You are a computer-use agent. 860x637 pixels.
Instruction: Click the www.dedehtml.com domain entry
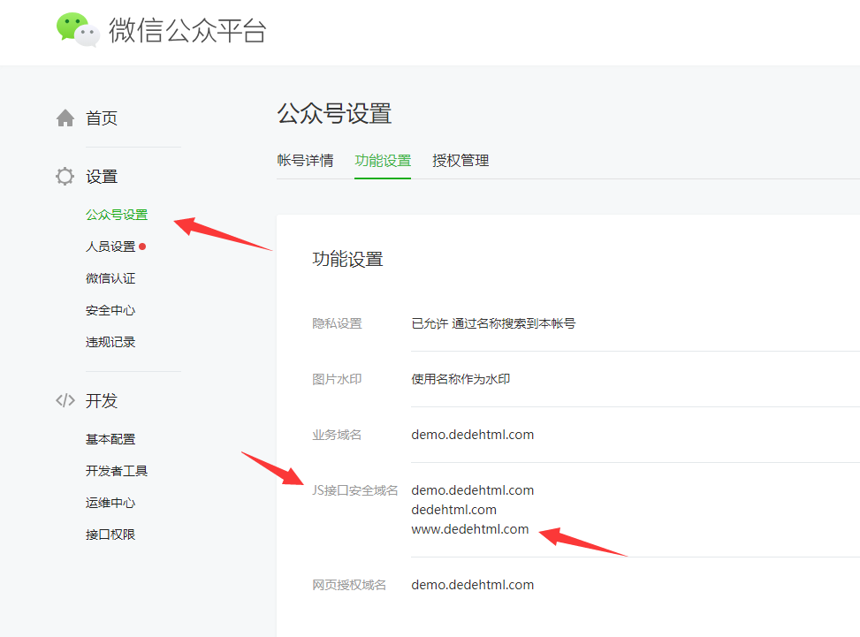coord(470,528)
